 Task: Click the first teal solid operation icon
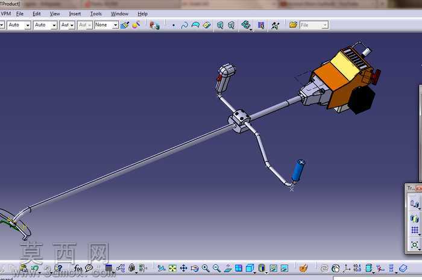[220, 25]
